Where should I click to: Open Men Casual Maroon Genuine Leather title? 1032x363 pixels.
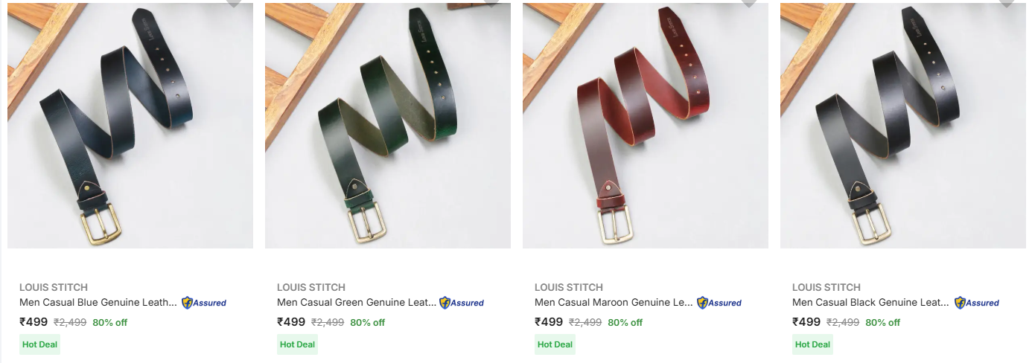click(x=614, y=303)
